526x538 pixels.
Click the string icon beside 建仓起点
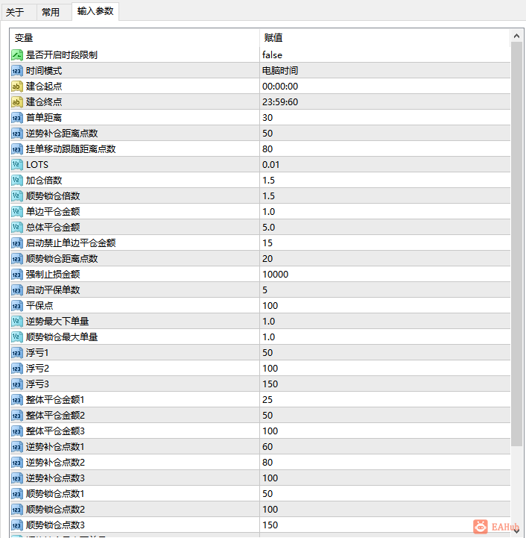point(17,86)
